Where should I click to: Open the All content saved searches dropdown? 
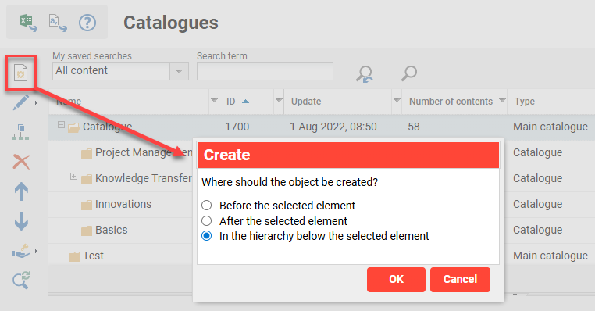[179, 71]
